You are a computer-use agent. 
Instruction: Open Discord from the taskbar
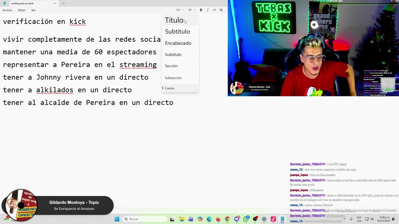[x=237, y=219]
